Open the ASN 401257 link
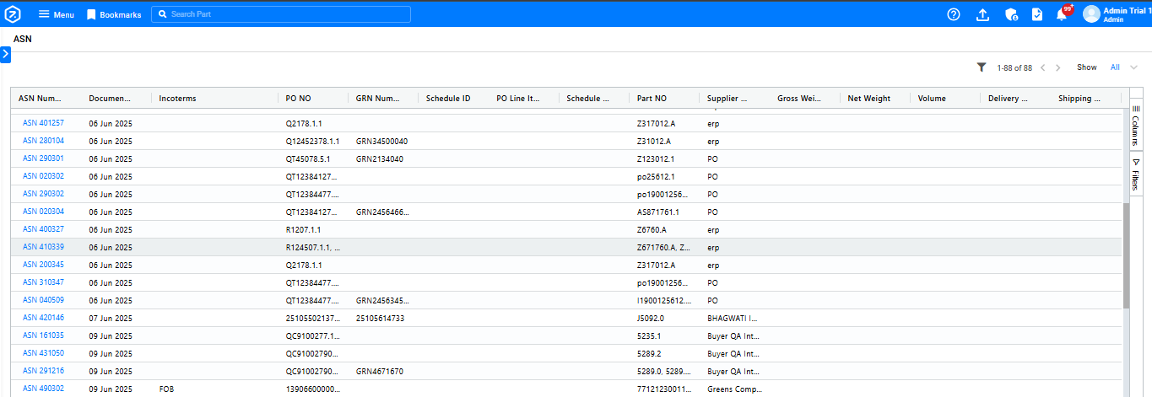 [x=43, y=123]
